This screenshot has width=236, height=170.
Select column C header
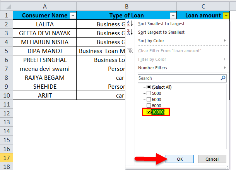[203, 7]
